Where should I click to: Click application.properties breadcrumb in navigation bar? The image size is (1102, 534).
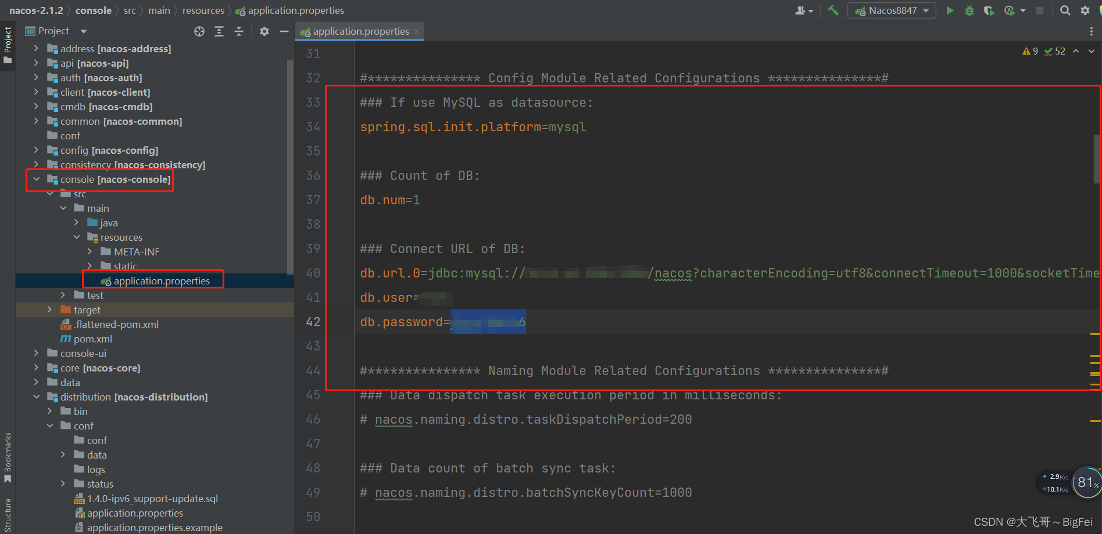tap(289, 10)
